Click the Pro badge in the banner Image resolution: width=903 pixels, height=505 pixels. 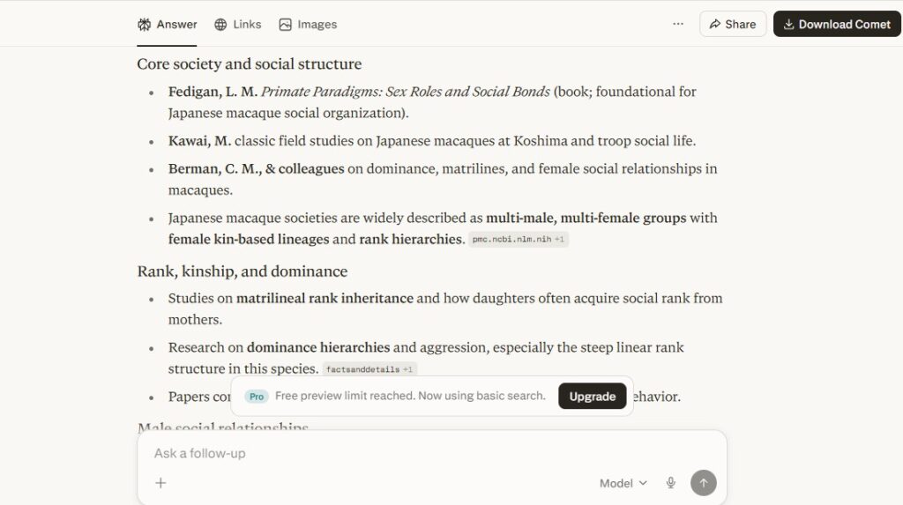tap(257, 397)
